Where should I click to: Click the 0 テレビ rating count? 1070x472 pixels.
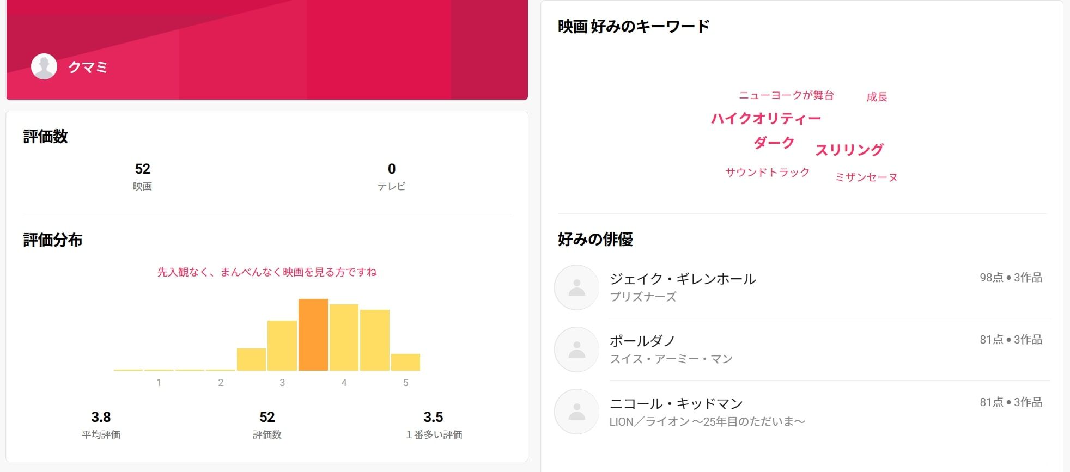[391, 176]
